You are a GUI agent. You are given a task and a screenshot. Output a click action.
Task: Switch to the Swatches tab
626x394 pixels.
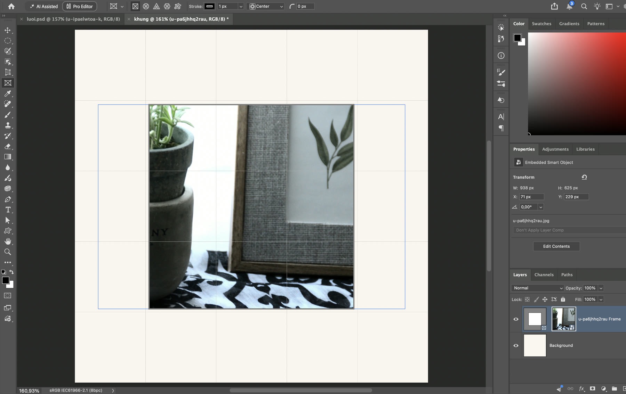[x=541, y=24]
